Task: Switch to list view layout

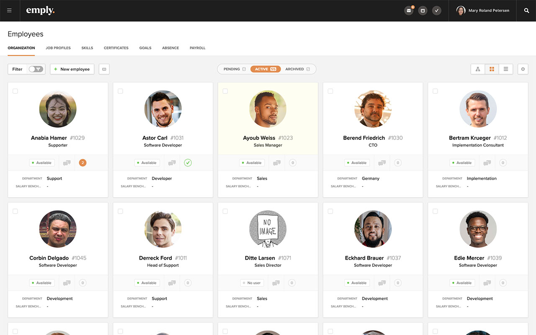Action: pyautogui.click(x=505, y=69)
